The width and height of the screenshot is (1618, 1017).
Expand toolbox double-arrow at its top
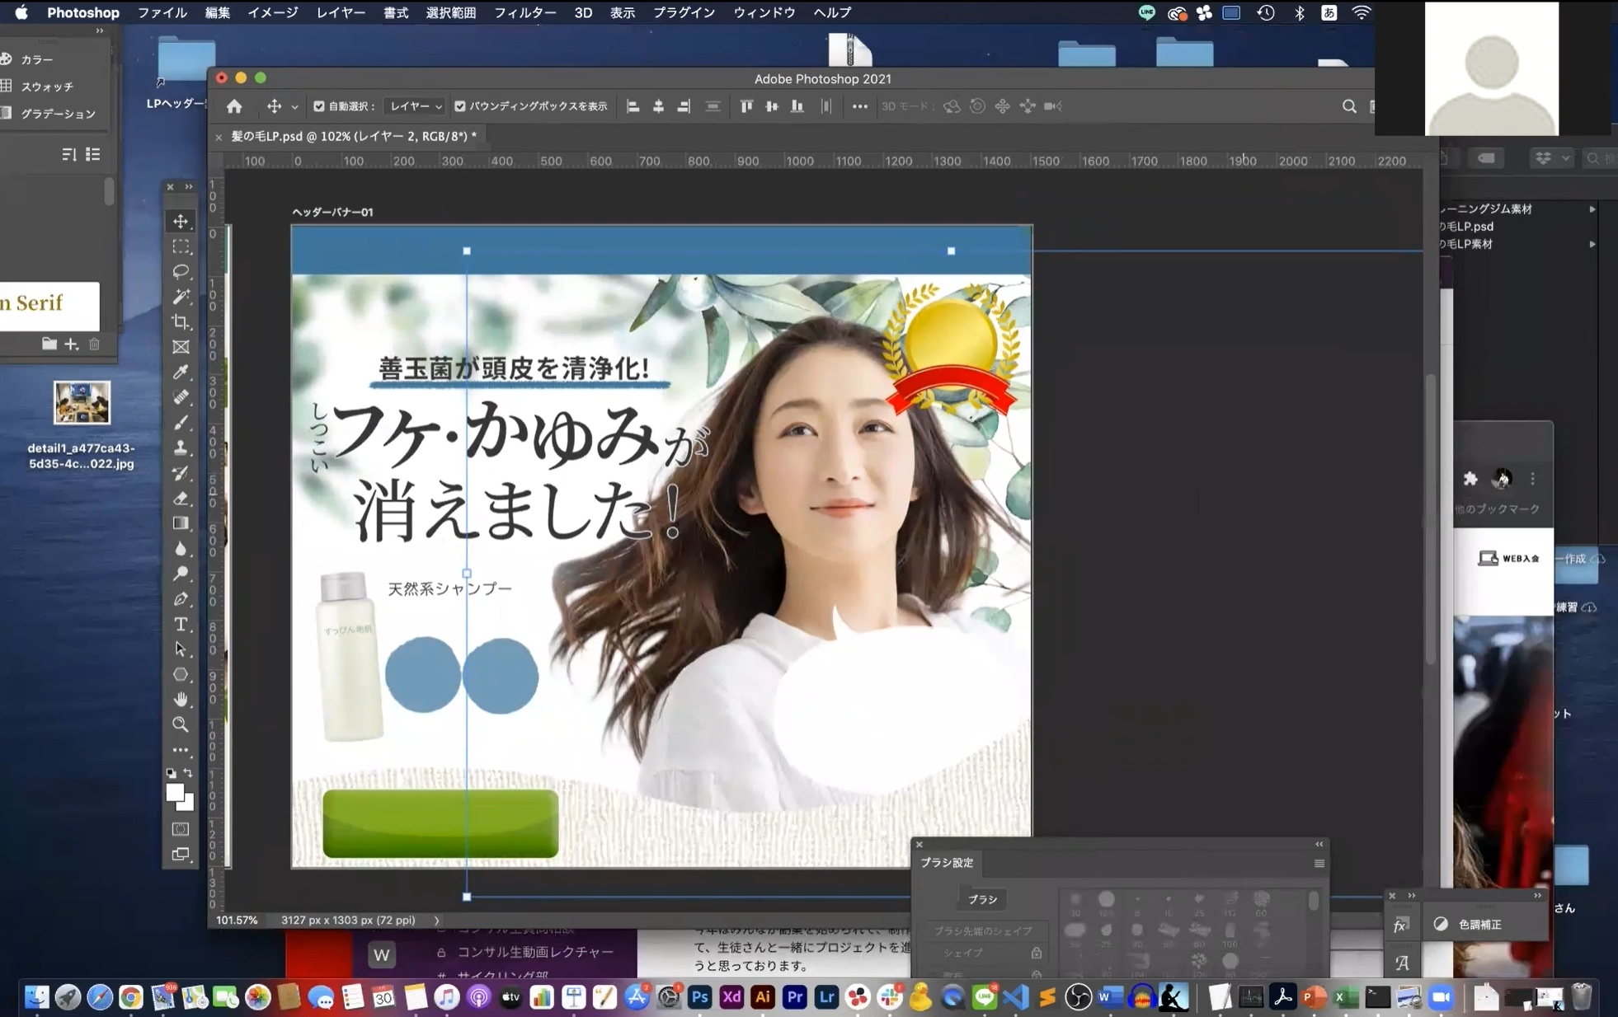(x=189, y=187)
